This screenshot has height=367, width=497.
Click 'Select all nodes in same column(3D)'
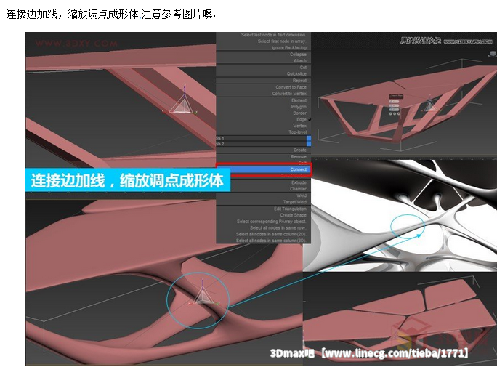(271, 241)
